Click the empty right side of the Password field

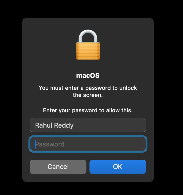(111, 144)
